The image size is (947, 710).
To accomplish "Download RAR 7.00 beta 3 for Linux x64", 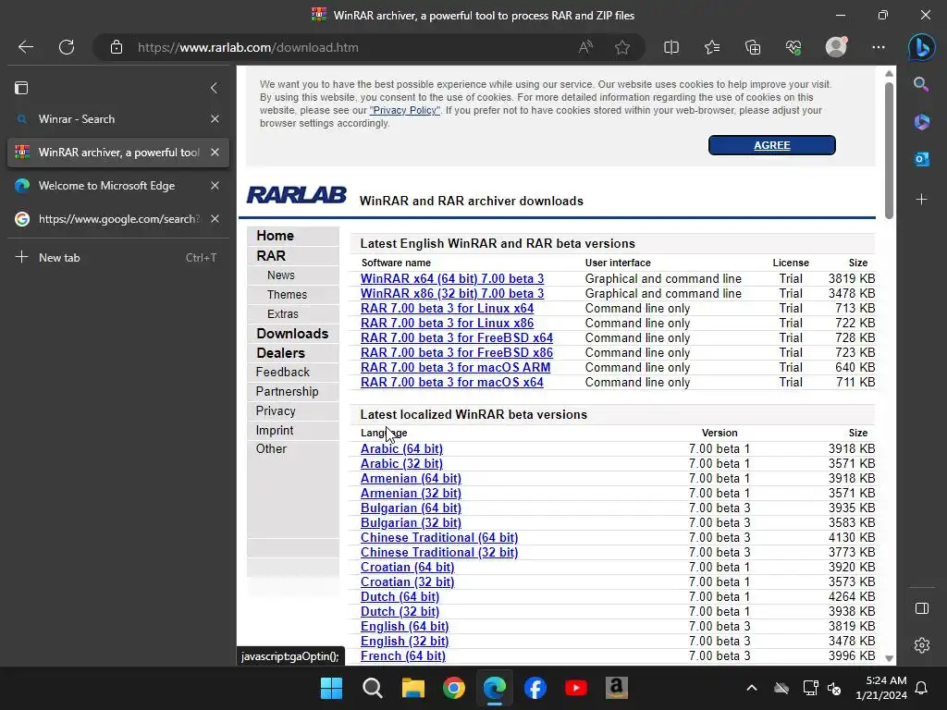I will coord(447,308).
